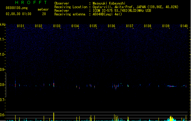Screen dimensions: 191x121
Task: Click the antenna A504HB(yagi 4el) text
Action: pyautogui.click(x=107, y=14)
